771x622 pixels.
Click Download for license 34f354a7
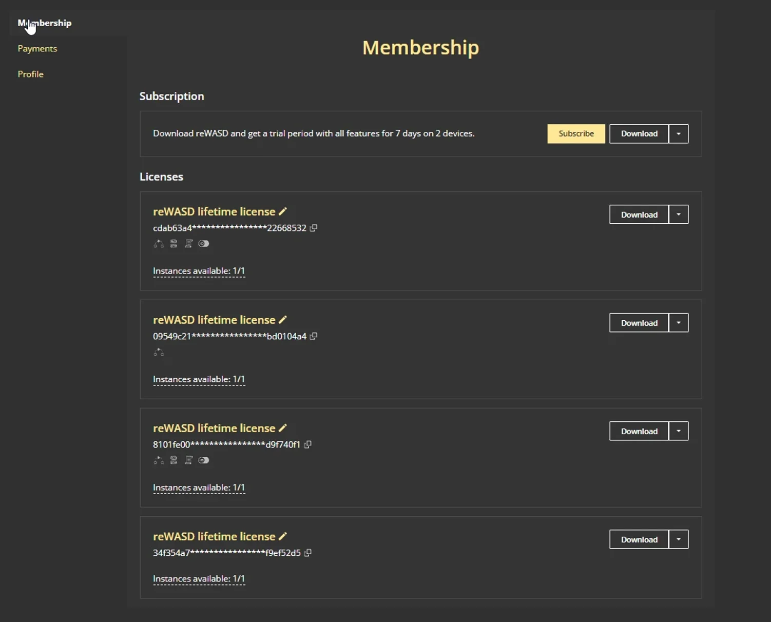coord(639,539)
